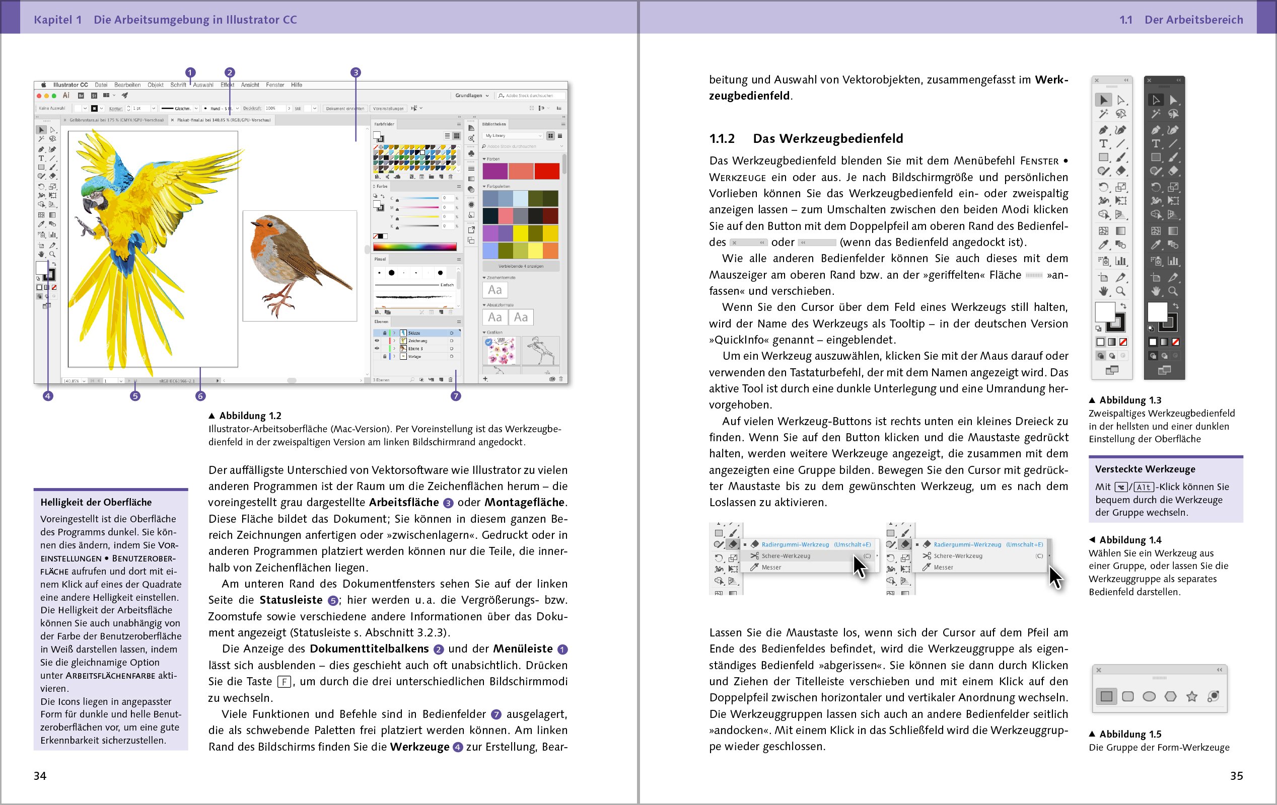The height and width of the screenshot is (805, 1277).
Task: Select the Hand tool in dark tool panel
Action: click(x=1156, y=291)
